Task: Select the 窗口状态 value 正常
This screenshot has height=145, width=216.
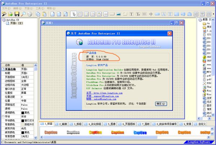Action: [x=23, y=89]
